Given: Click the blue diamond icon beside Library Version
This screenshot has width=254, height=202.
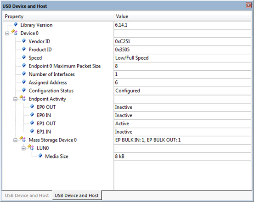Looking at the screenshot, I should click(16, 24).
